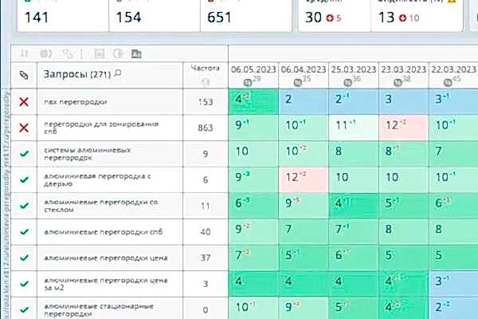Click the snapshot icon under 23.03.2023
This screenshot has height=319, width=478.
(x=398, y=82)
